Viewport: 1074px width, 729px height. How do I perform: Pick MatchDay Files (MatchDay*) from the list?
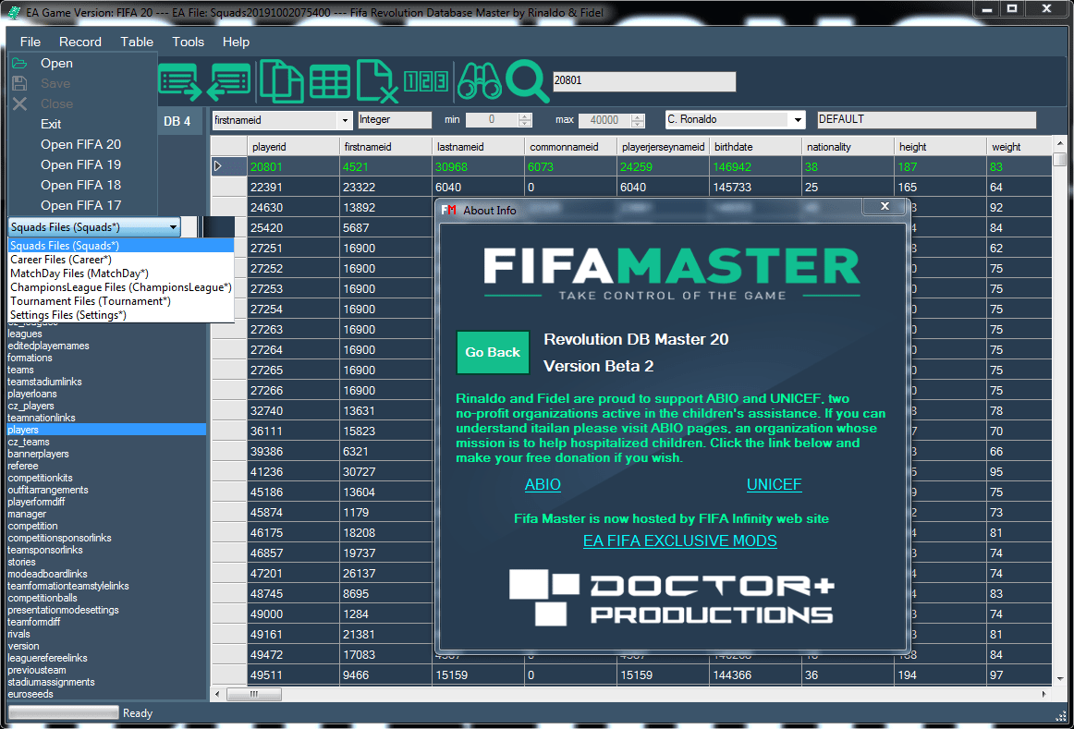(x=120, y=273)
